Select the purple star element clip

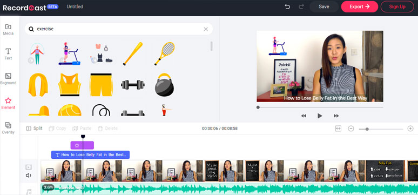click(x=82, y=145)
